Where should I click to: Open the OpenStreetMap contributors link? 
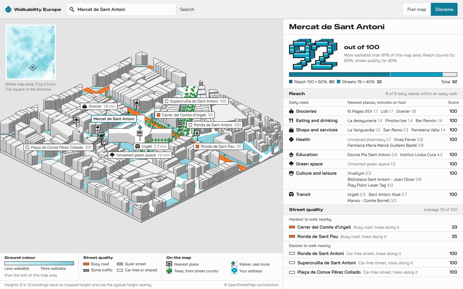[x=251, y=285]
